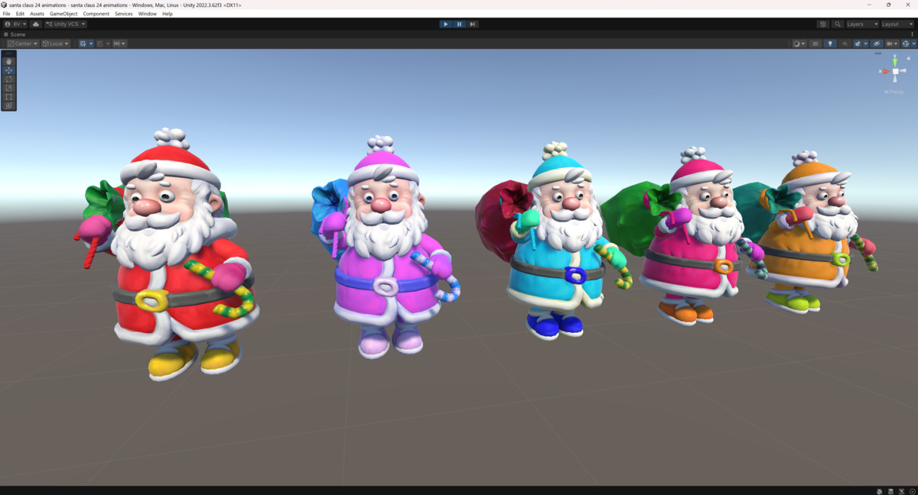The width and height of the screenshot is (918, 495).
Task: Select the Transform tool
Action: point(8,106)
